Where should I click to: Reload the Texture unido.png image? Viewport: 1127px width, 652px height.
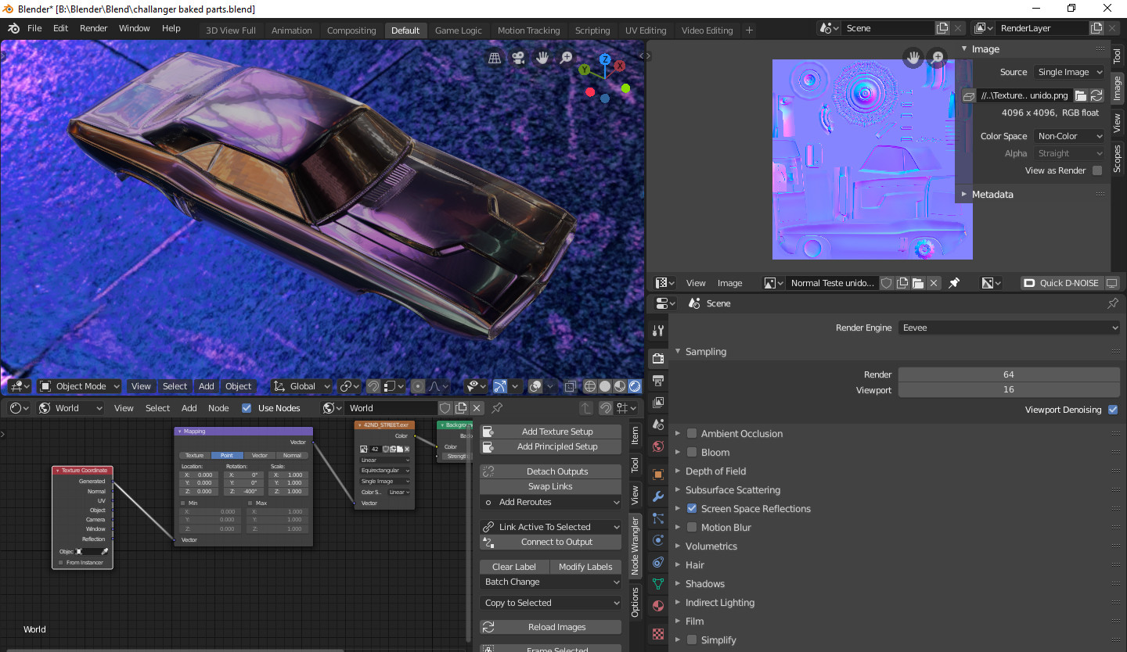[1096, 95]
